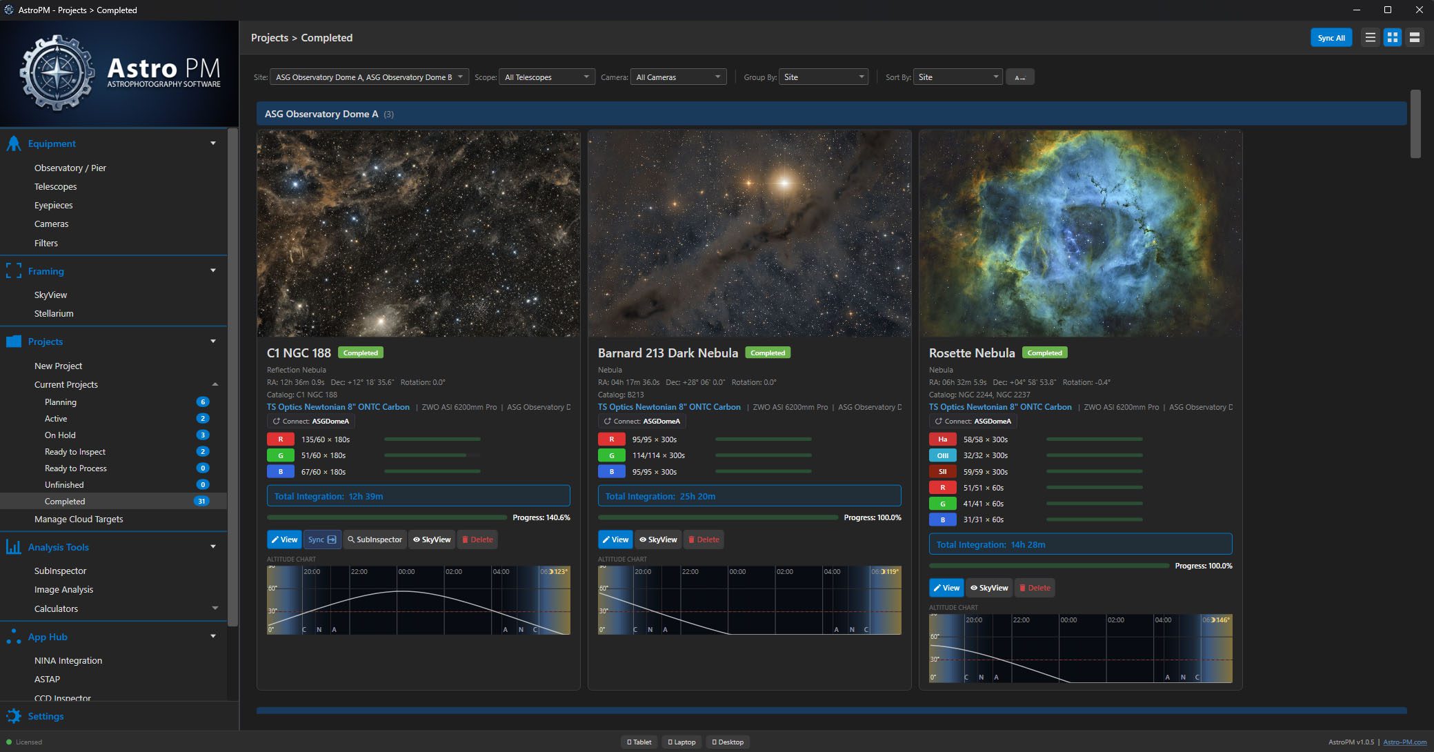Open SkyView for Barnard 213 Dark Nebula

click(658, 540)
